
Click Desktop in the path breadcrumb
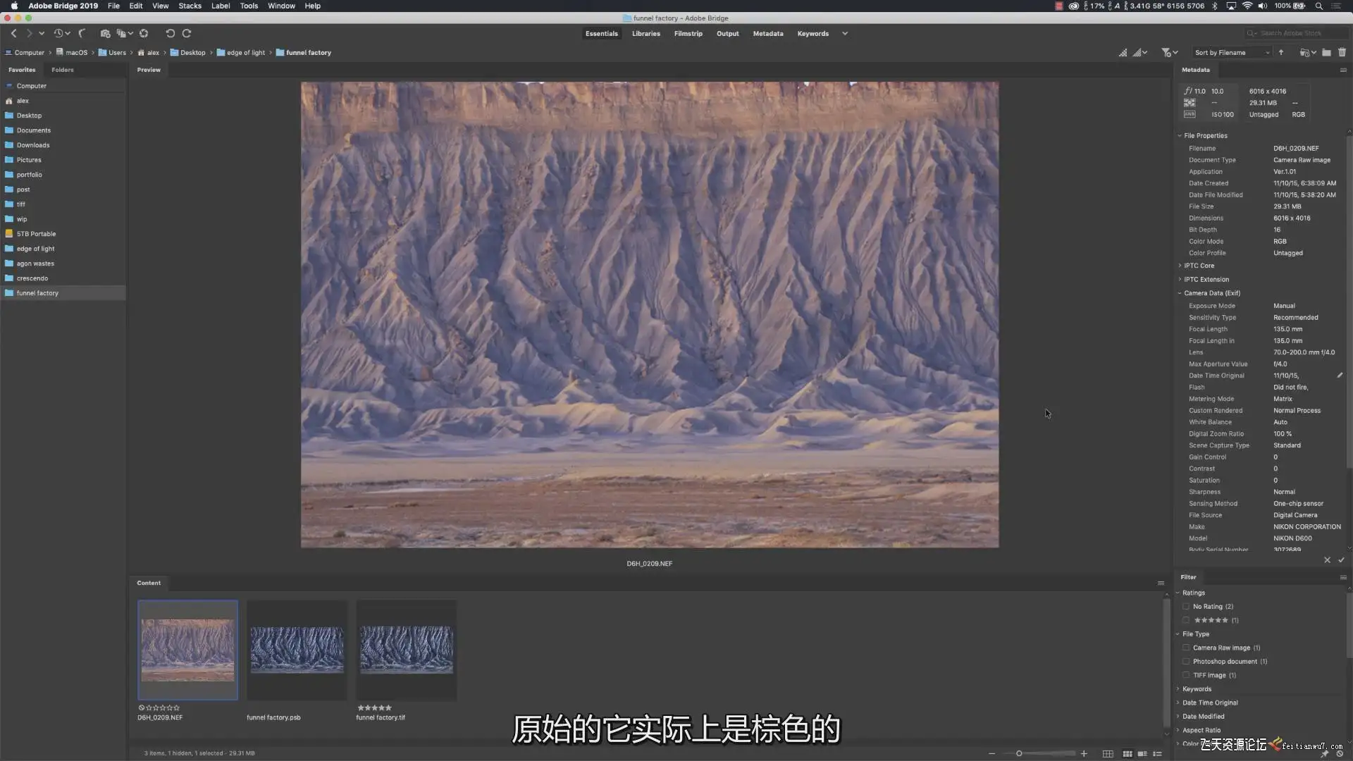click(192, 52)
